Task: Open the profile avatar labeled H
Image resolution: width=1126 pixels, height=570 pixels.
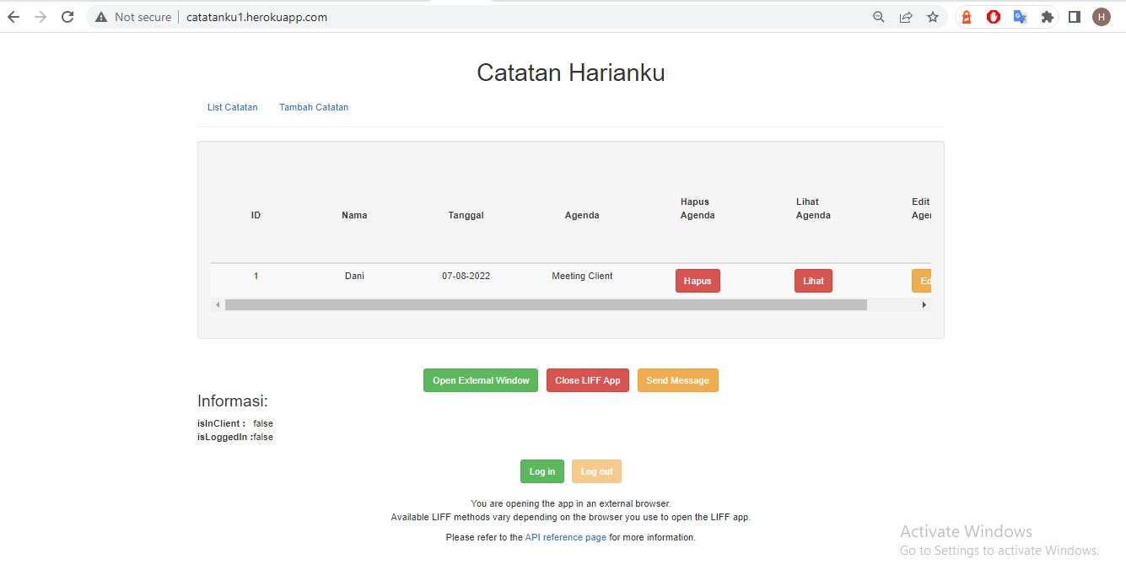Action: 1102,17
